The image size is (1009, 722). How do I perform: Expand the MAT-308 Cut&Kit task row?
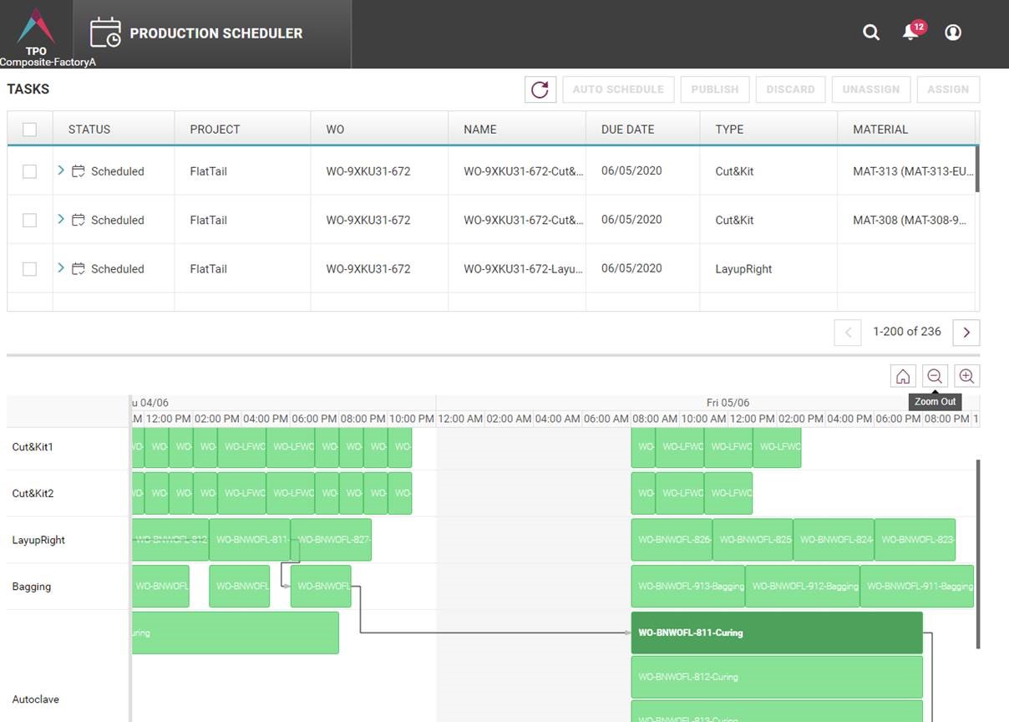coord(61,219)
